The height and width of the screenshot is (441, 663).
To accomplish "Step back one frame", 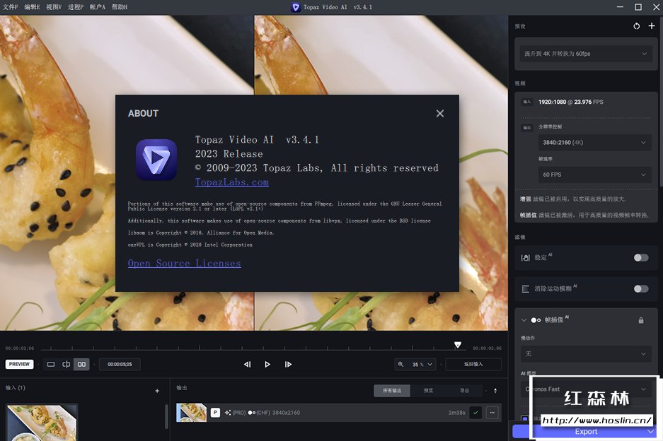I will (248, 364).
